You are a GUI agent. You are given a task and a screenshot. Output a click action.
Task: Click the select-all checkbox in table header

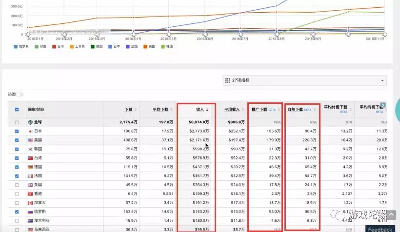point(18,110)
